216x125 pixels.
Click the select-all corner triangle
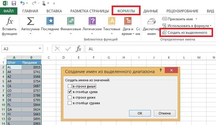(4, 58)
